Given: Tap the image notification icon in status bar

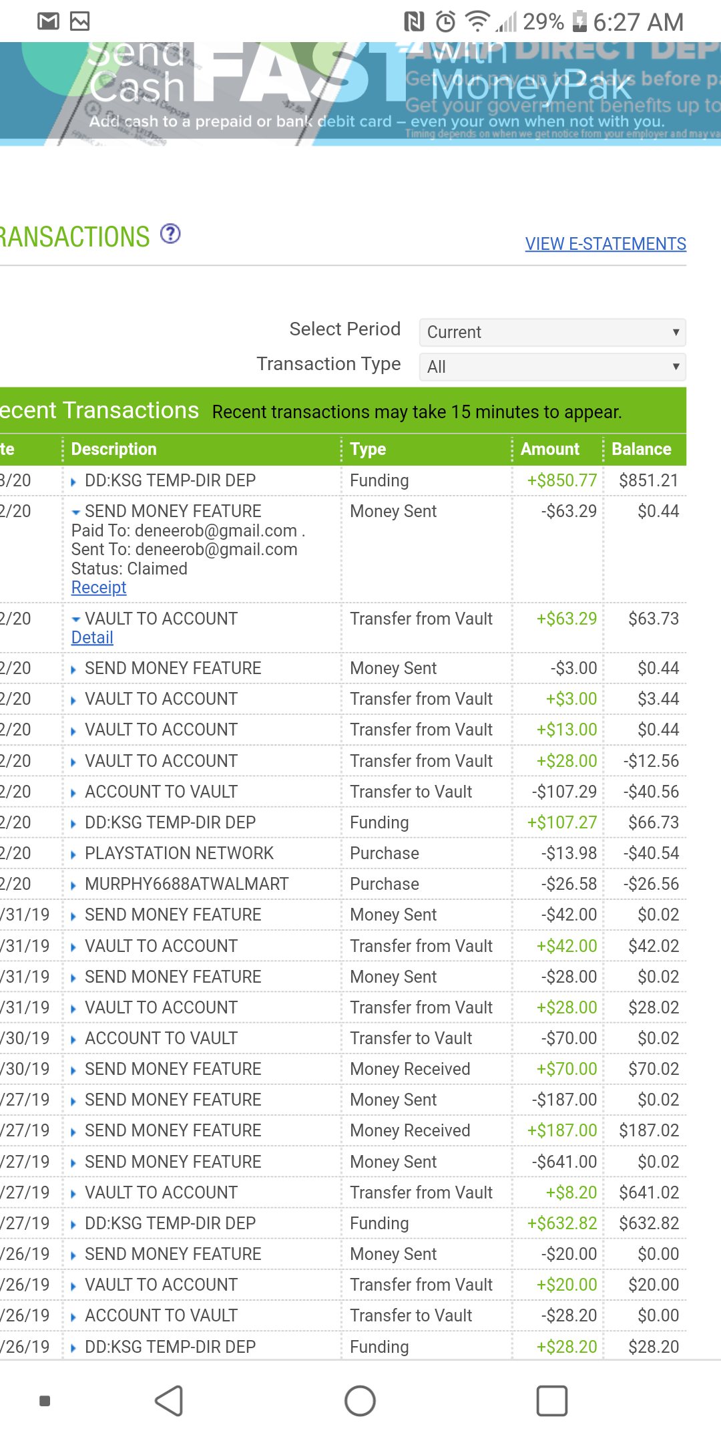Looking at the screenshot, I should (80, 22).
